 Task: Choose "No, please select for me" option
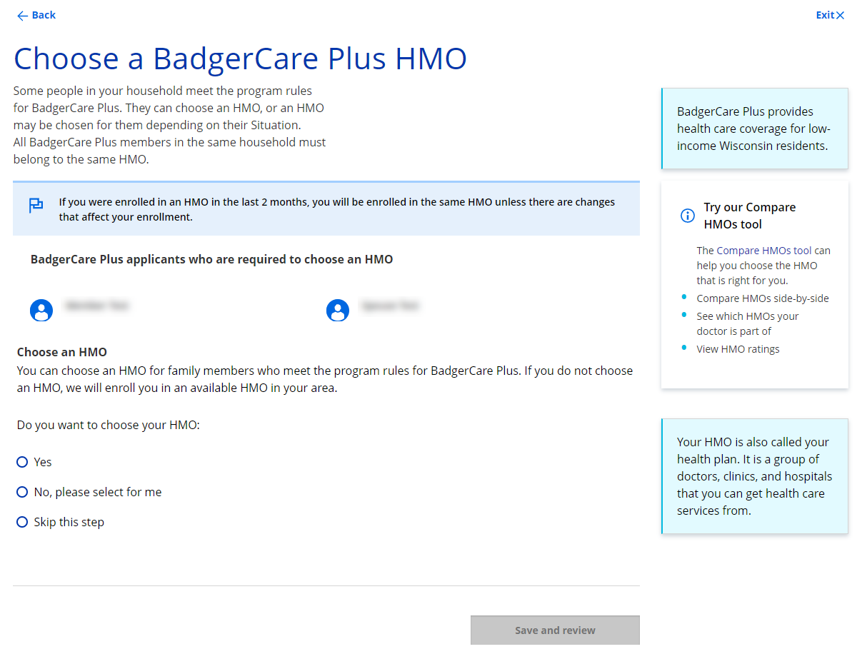click(x=22, y=493)
